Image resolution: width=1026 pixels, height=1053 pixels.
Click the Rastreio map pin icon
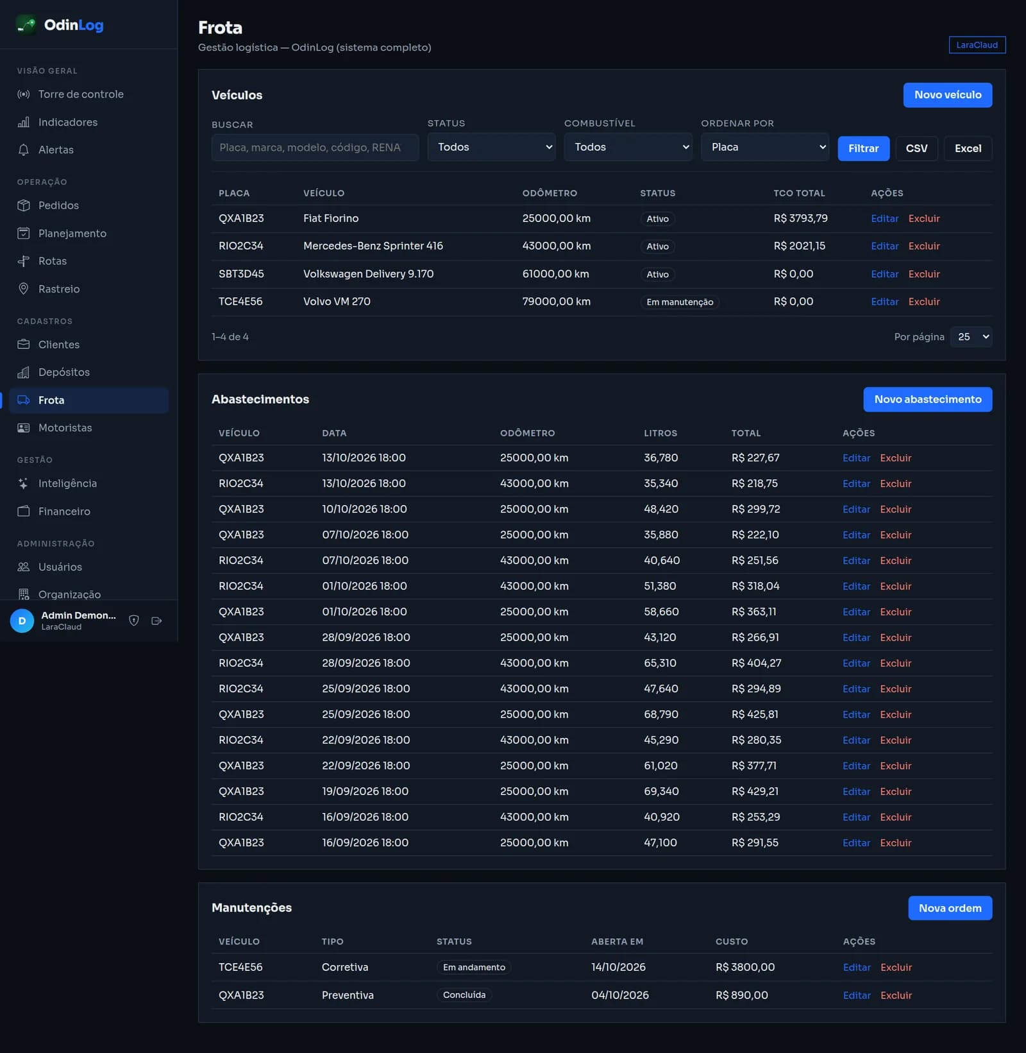pos(24,289)
